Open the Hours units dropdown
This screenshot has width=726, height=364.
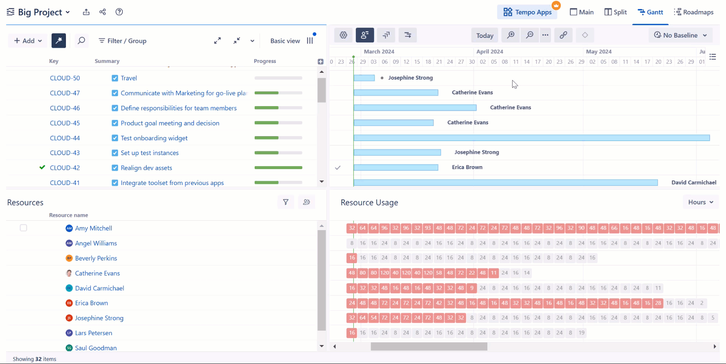tap(701, 202)
